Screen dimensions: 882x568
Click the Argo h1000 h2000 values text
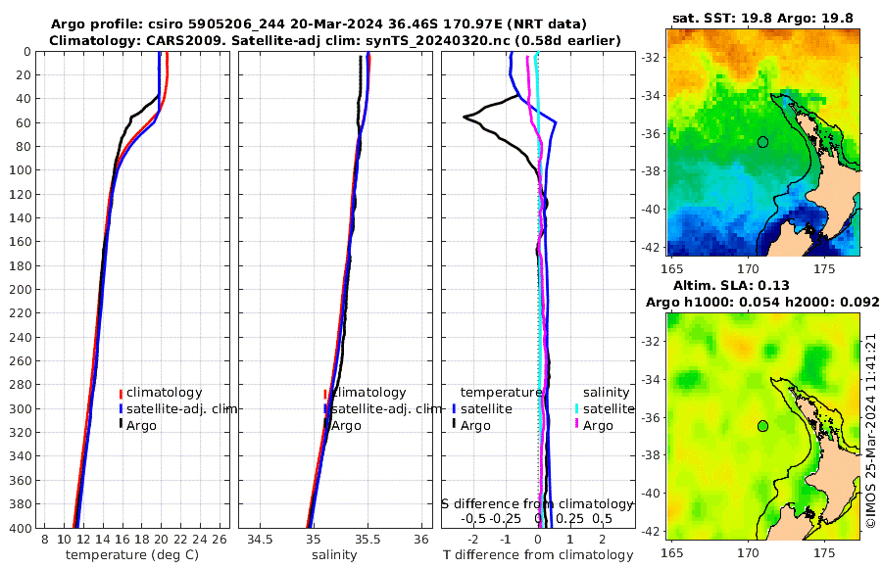point(762,302)
